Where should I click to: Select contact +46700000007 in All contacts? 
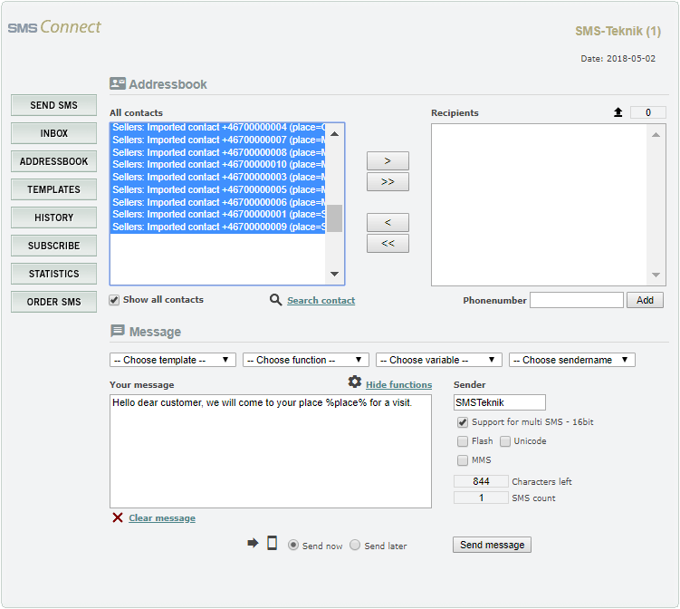[x=218, y=140]
